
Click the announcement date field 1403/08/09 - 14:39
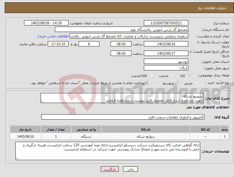46,23
